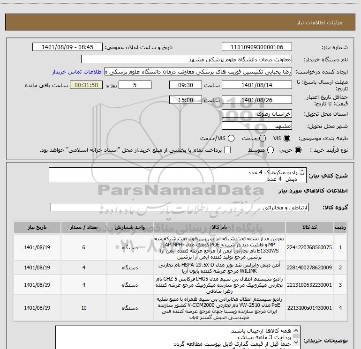This screenshot has width=361, height=349.
Task: Click need date in row 1
Action: (37, 247)
